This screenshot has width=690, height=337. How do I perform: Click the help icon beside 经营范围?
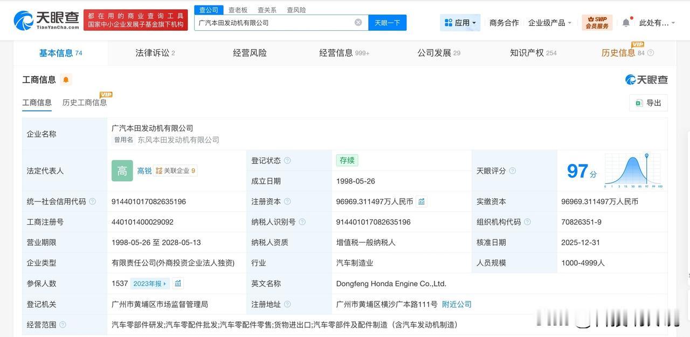coord(63,325)
